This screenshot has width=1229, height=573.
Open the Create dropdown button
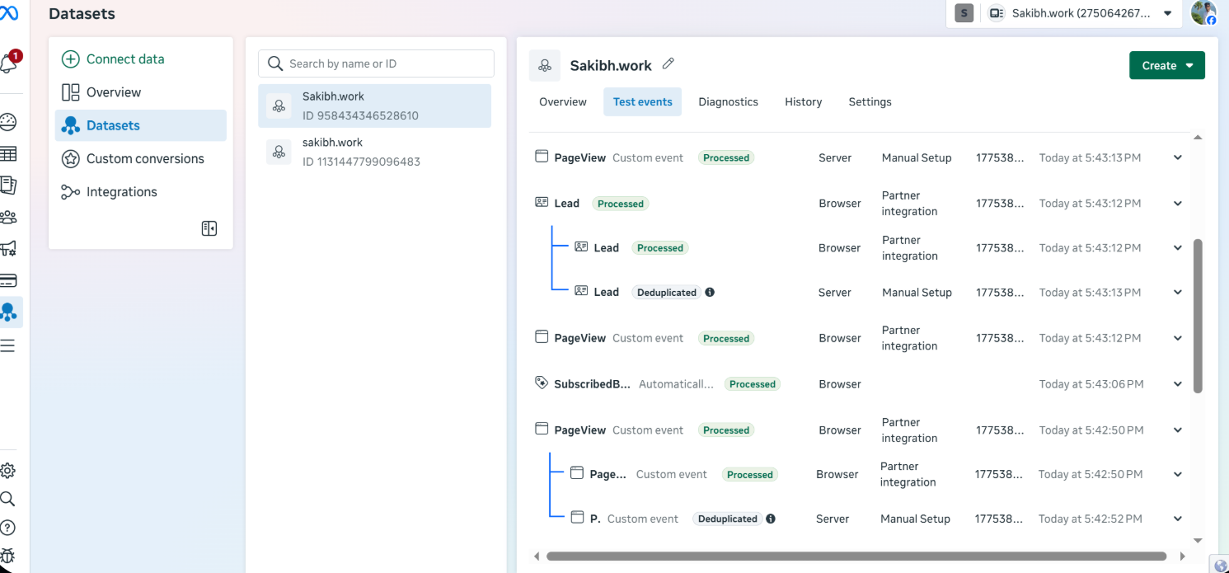point(1166,65)
